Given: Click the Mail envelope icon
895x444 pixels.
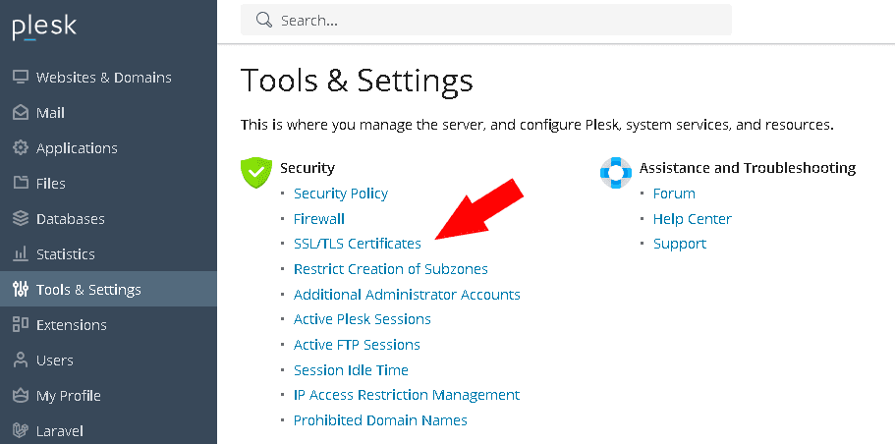Looking at the screenshot, I should coord(20,113).
